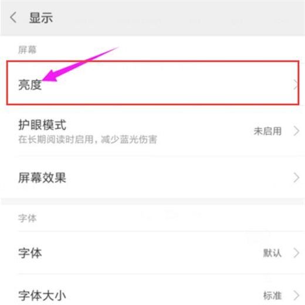The width and height of the screenshot is (305, 305).
Task: Click the chevron beside 标准
Action: point(296,296)
